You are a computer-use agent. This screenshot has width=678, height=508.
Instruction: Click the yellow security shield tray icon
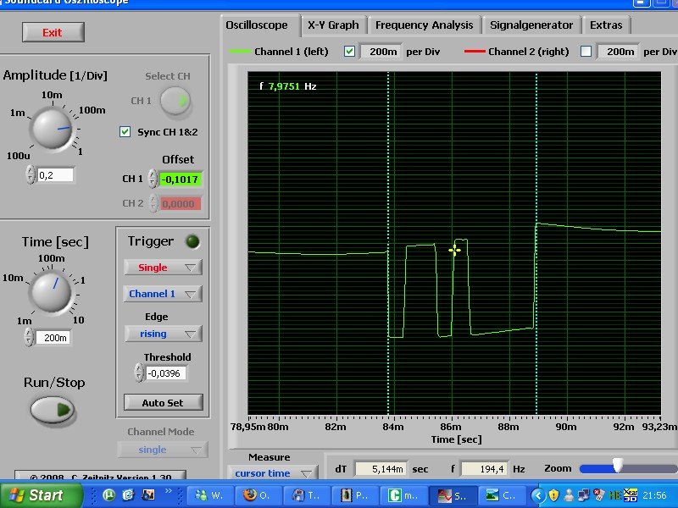[554, 495]
